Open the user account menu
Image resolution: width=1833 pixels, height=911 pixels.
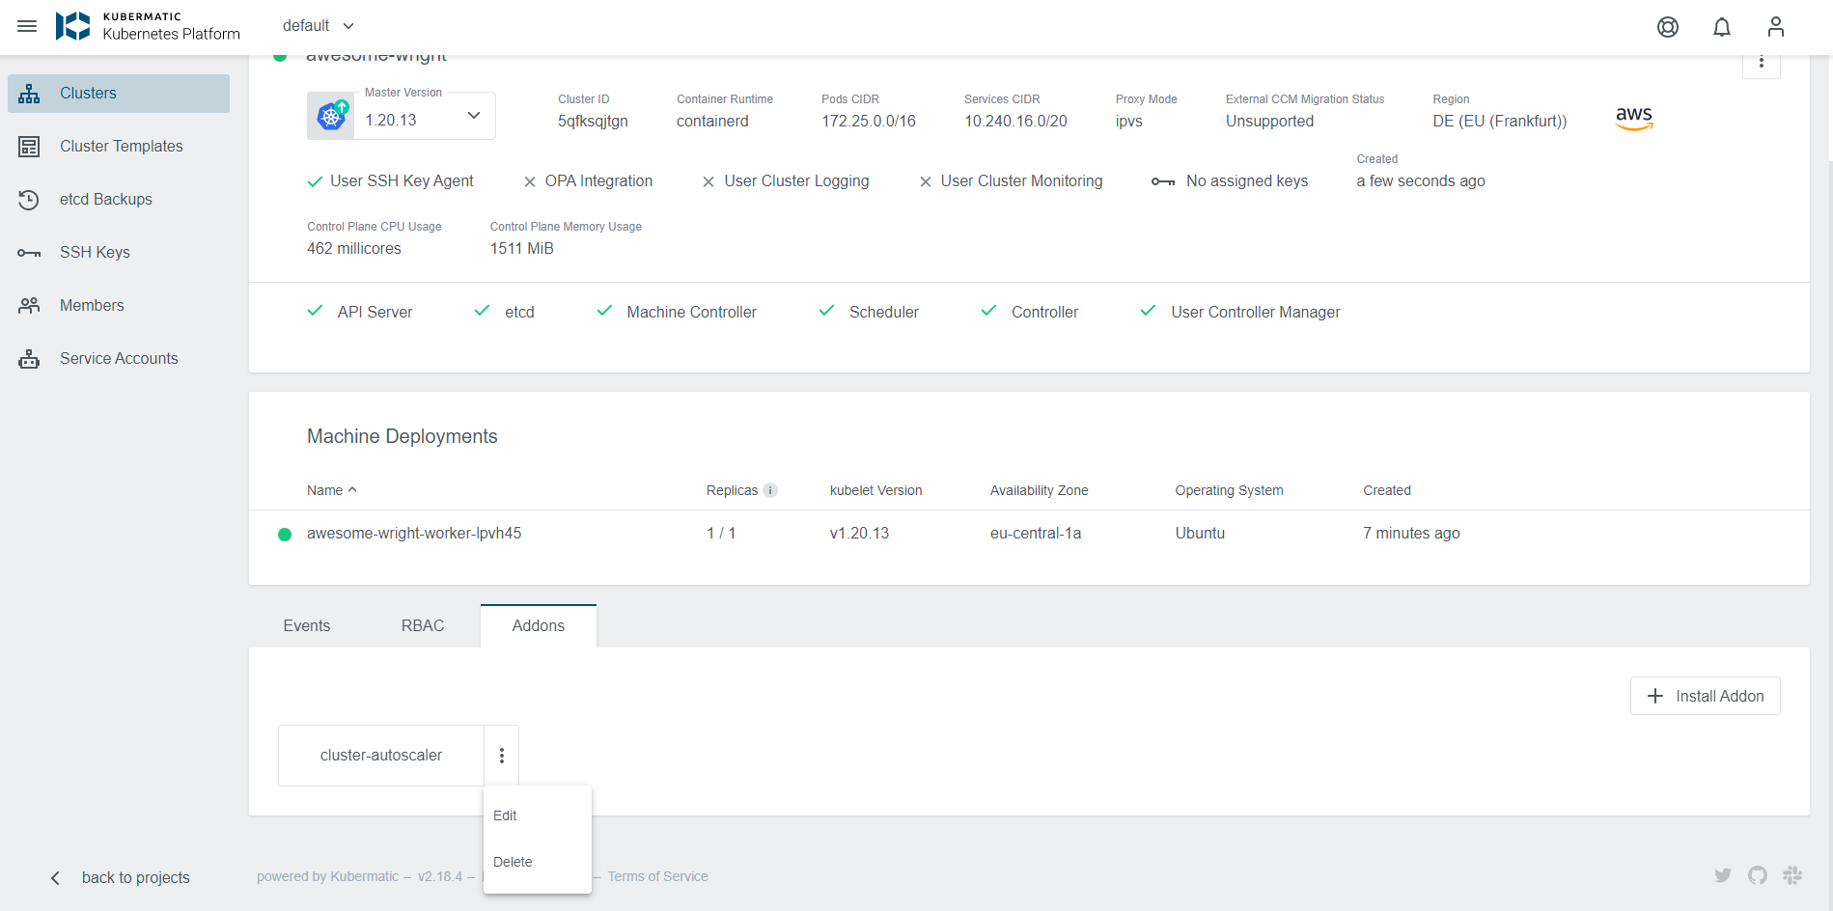coord(1776,27)
